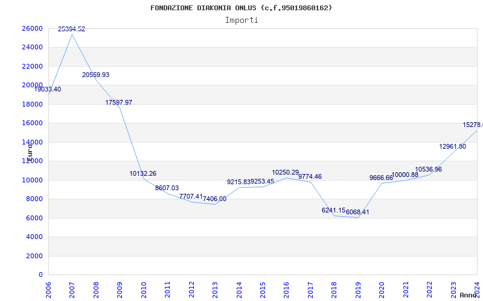Image resolution: width=483 pixels, height=301 pixels.
Task: Click the x-axis year 2011
Action: coord(168,290)
